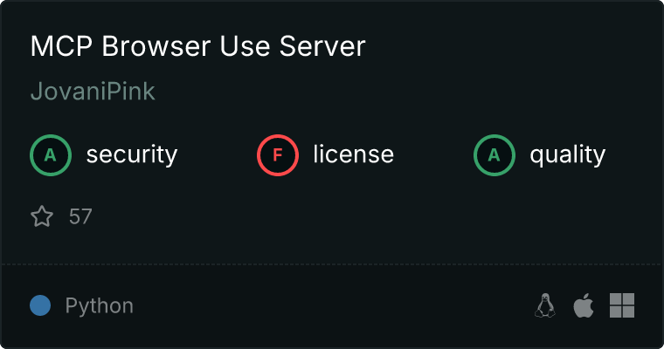Click the red F license grade badge
Viewport: 664px width, 349px height.
(x=278, y=155)
